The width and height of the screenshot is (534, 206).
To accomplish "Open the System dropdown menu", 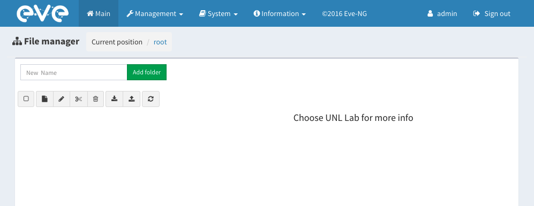I will pyautogui.click(x=219, y=13).
